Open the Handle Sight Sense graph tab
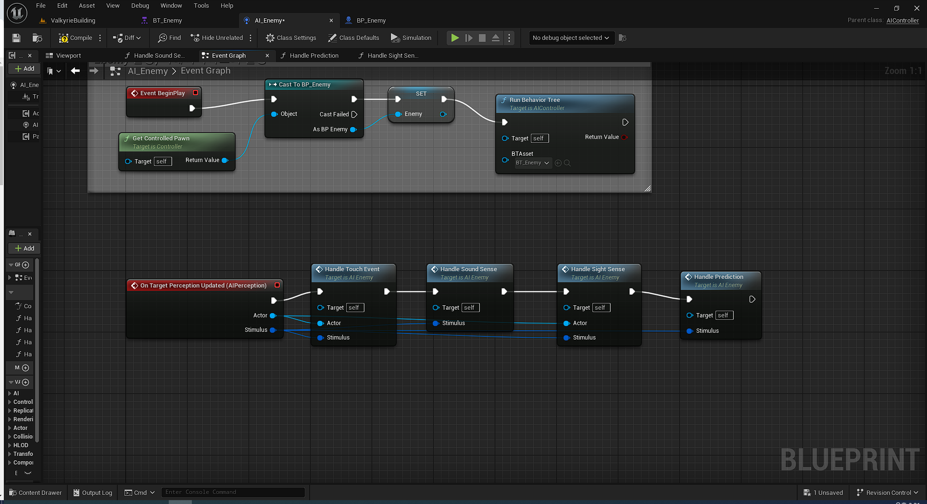This screenshot has width=927, height=504. 393,56
